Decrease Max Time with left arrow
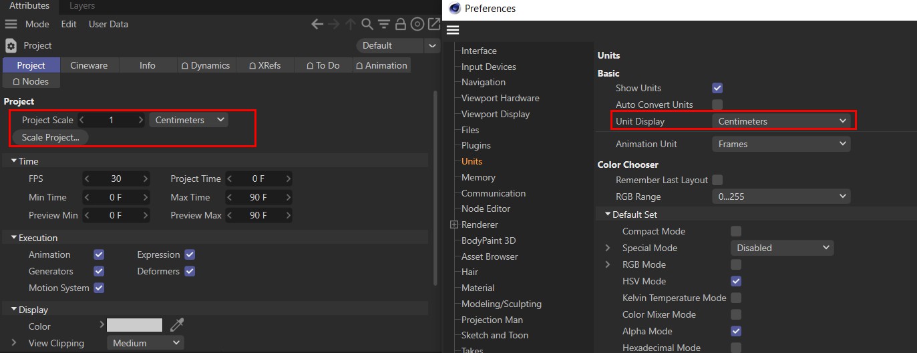Screen dimensions: 917x353 point(229,197)
